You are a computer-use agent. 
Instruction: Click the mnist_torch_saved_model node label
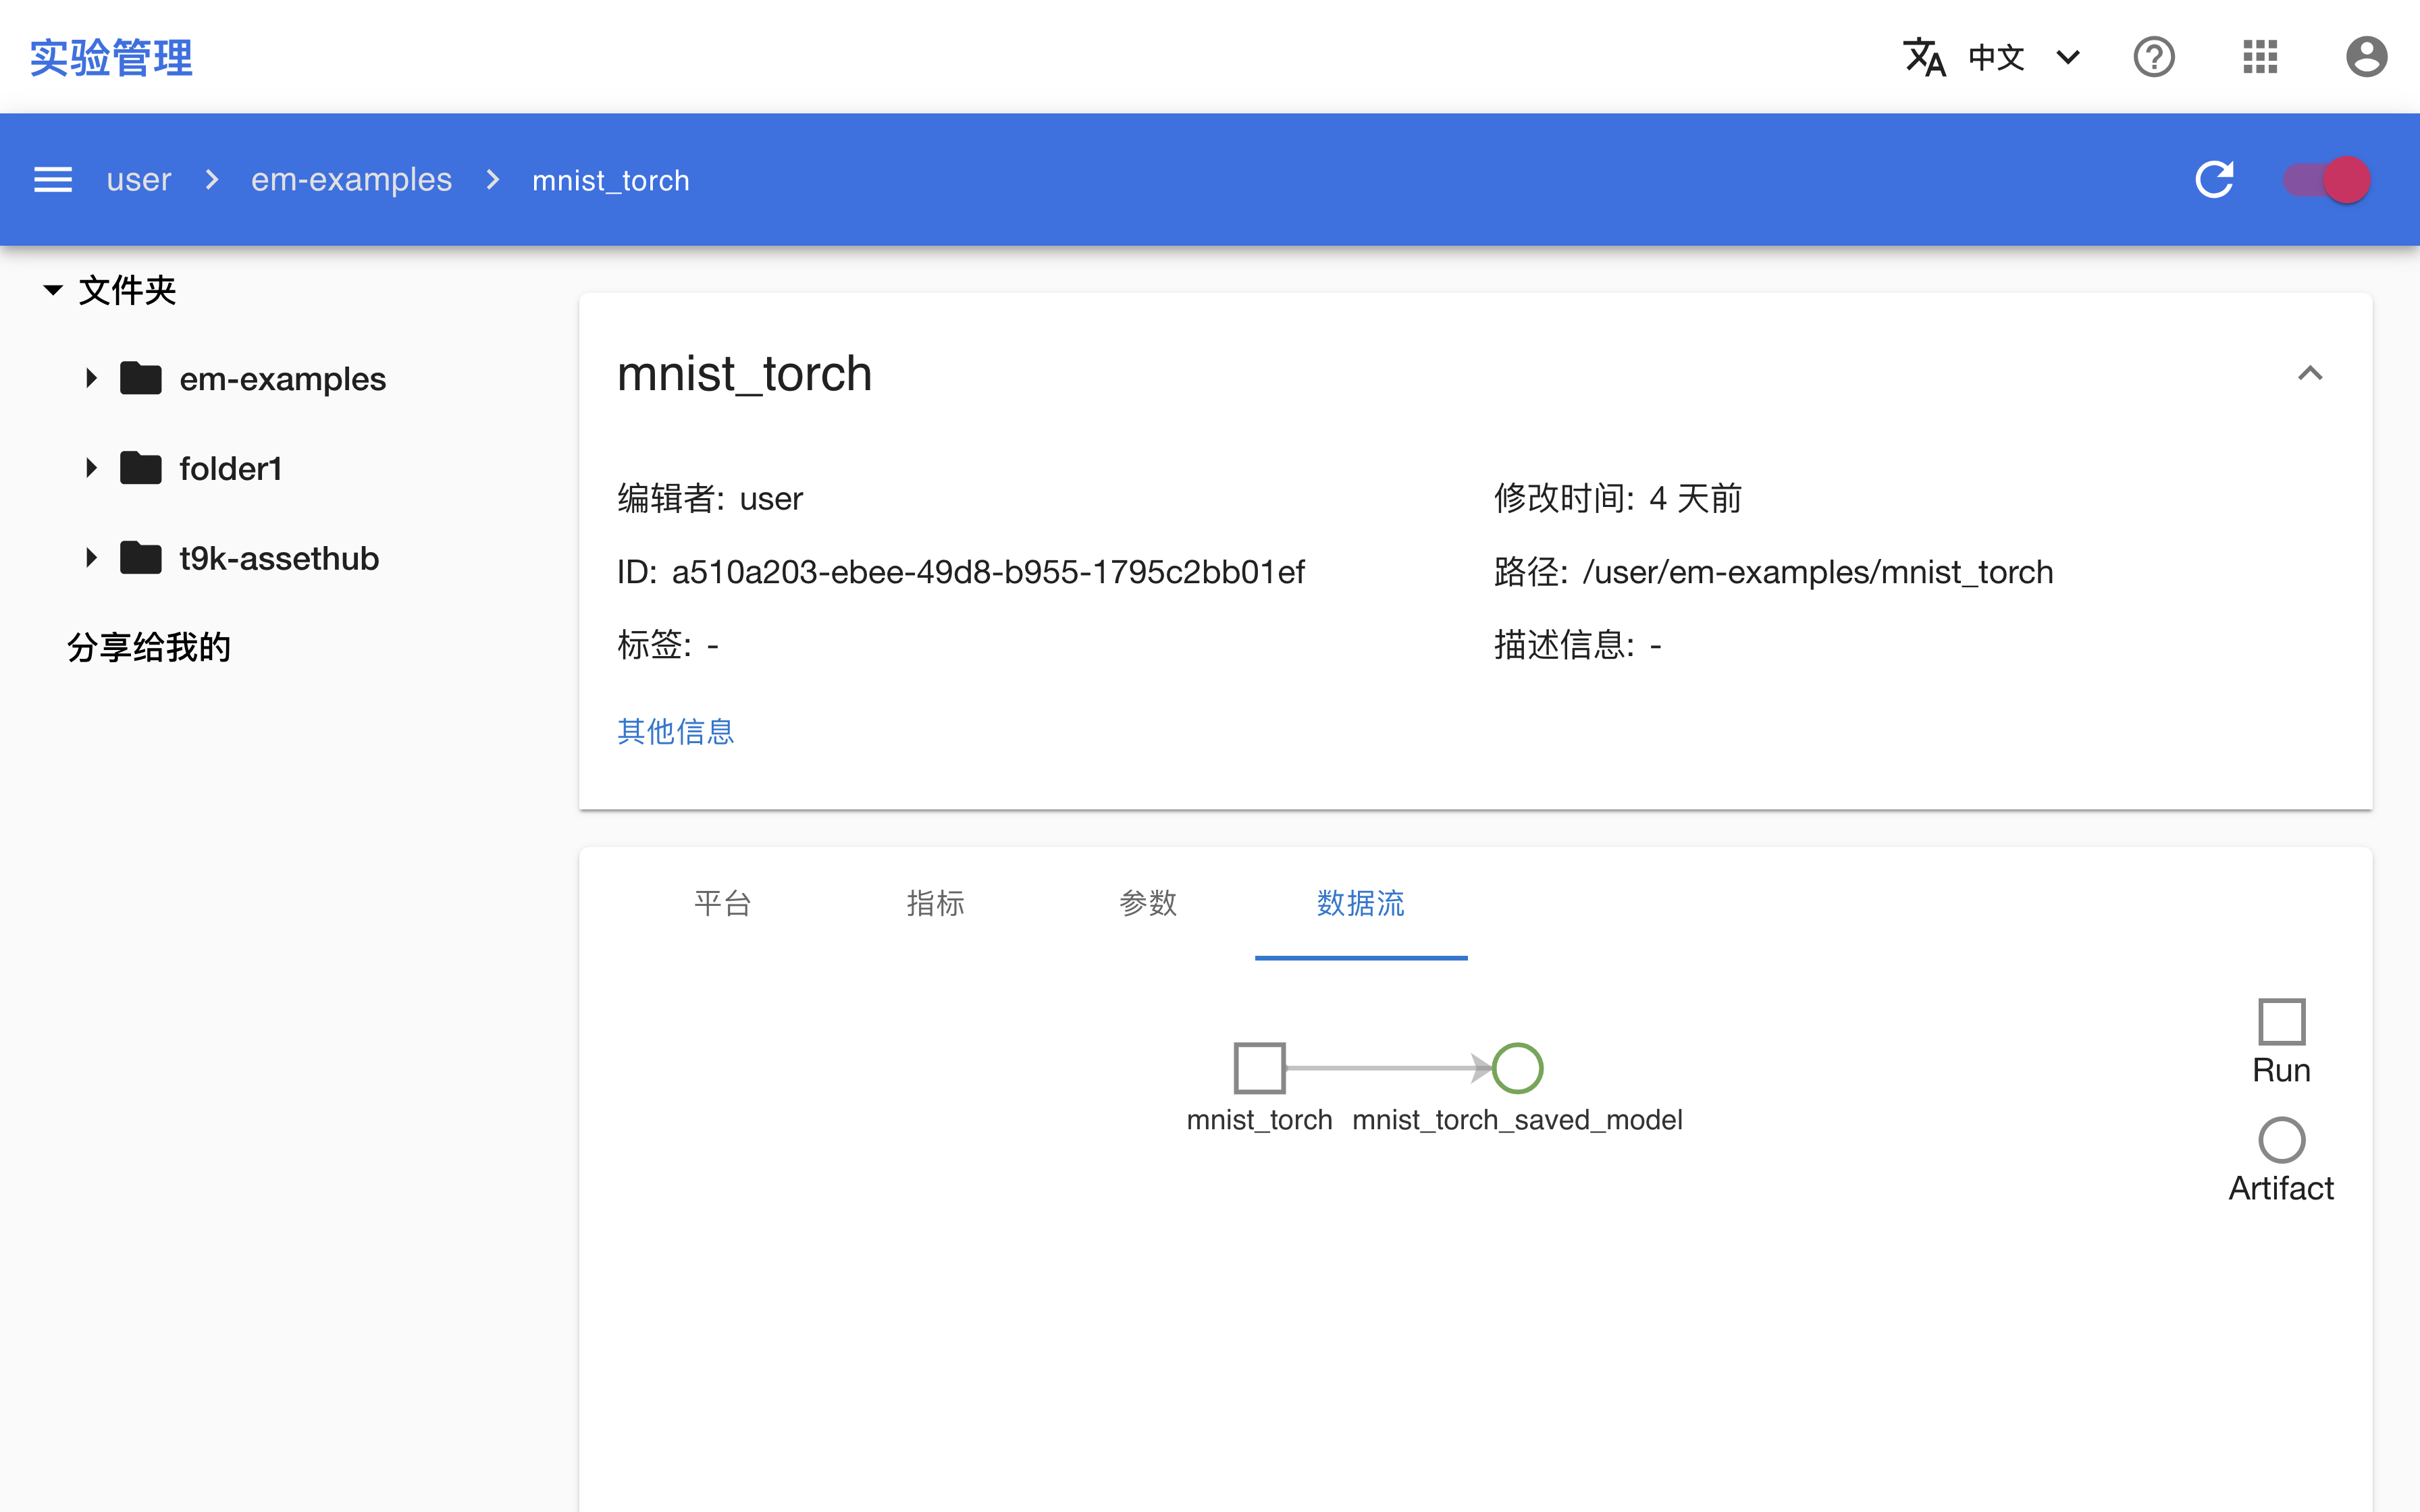click(x=1517, y=1120)
